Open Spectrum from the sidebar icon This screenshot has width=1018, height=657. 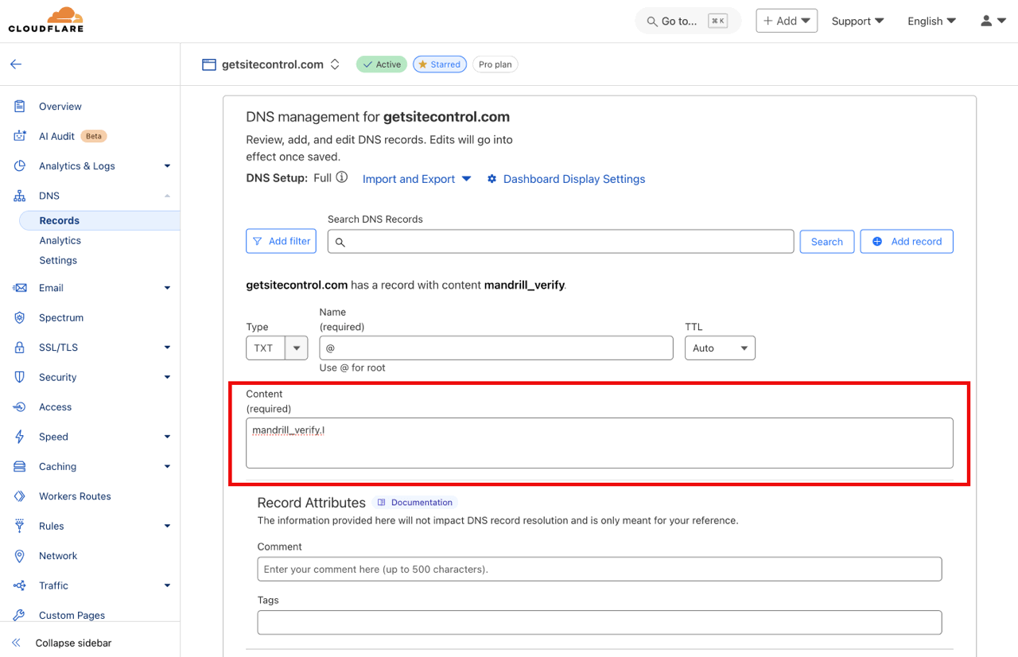18,317
